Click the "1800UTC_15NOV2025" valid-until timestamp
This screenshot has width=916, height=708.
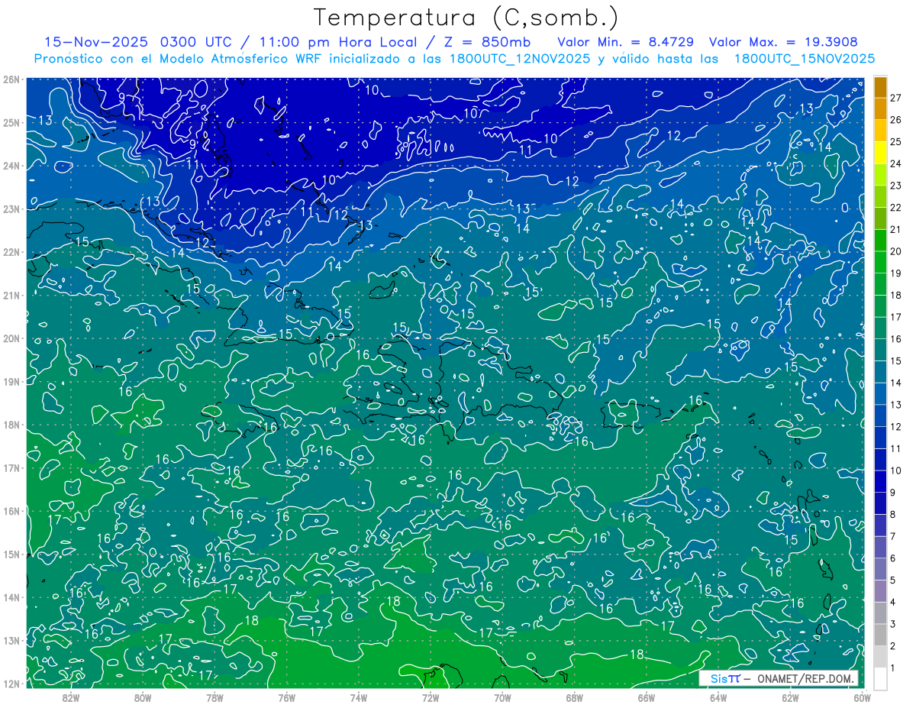pyautogui.click(x=804, y=59)
